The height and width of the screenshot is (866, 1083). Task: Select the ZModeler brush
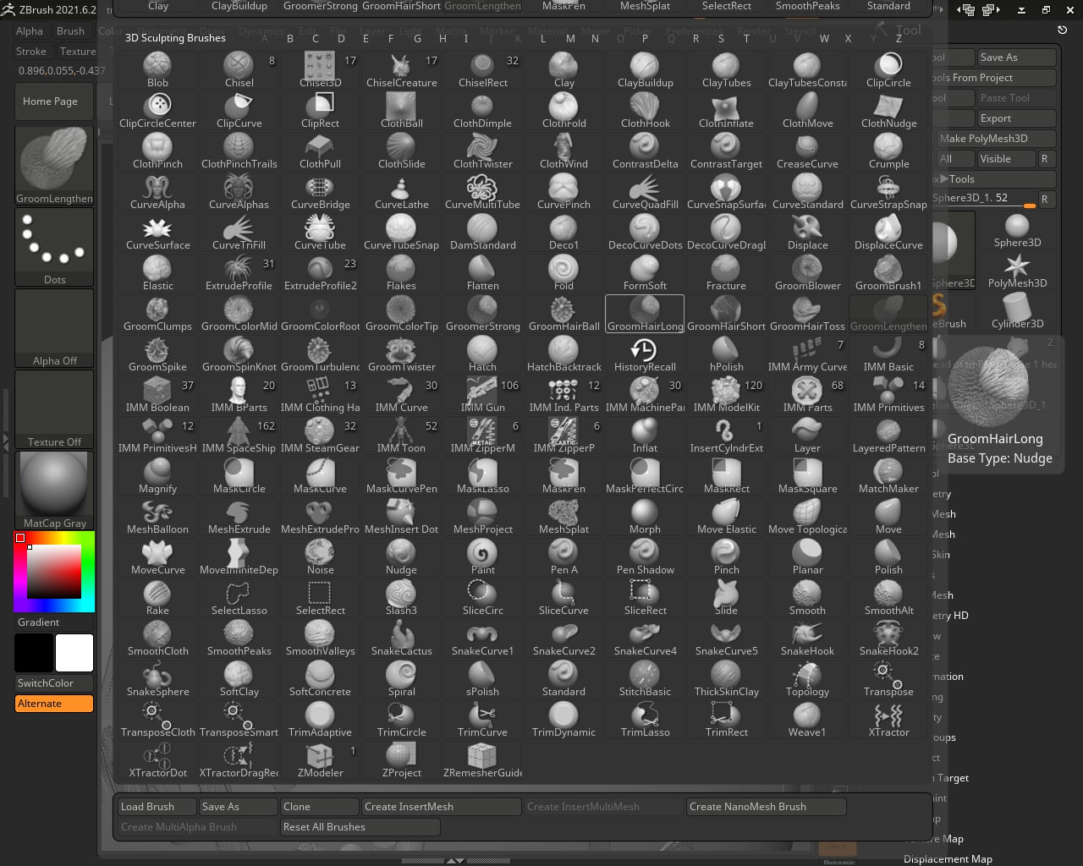[x=320, y=760]
